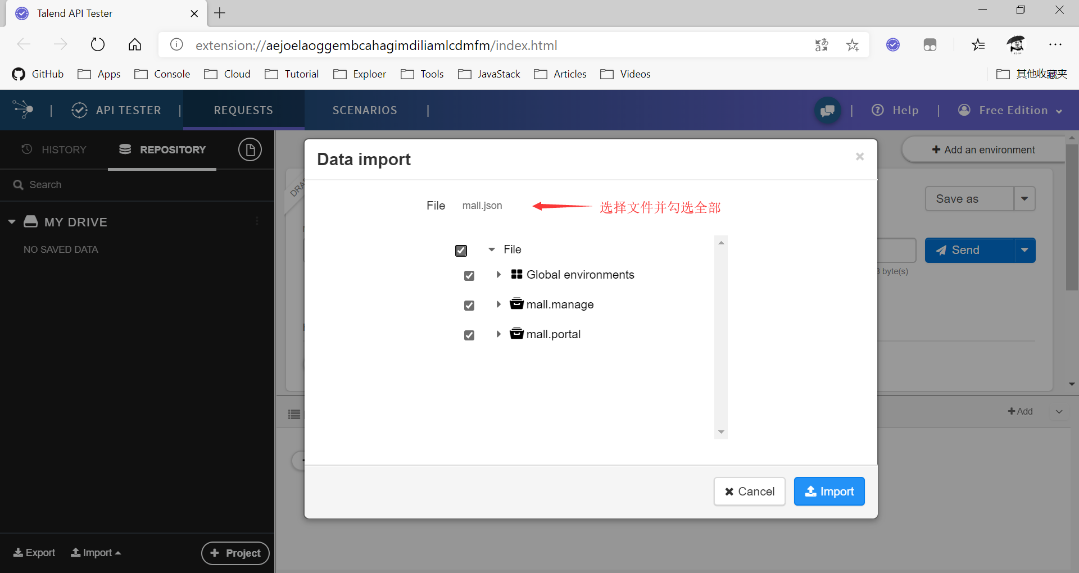This screenshot has height=573, width=1079.
Task: Select the Talend API Tester logo
Action: pyautogui.click(x=22, y=110)
